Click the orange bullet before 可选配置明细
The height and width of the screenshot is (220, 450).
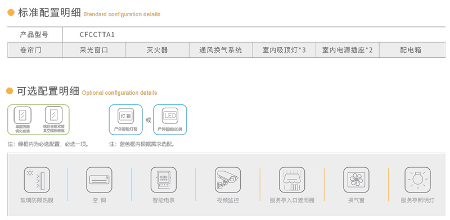10,91
